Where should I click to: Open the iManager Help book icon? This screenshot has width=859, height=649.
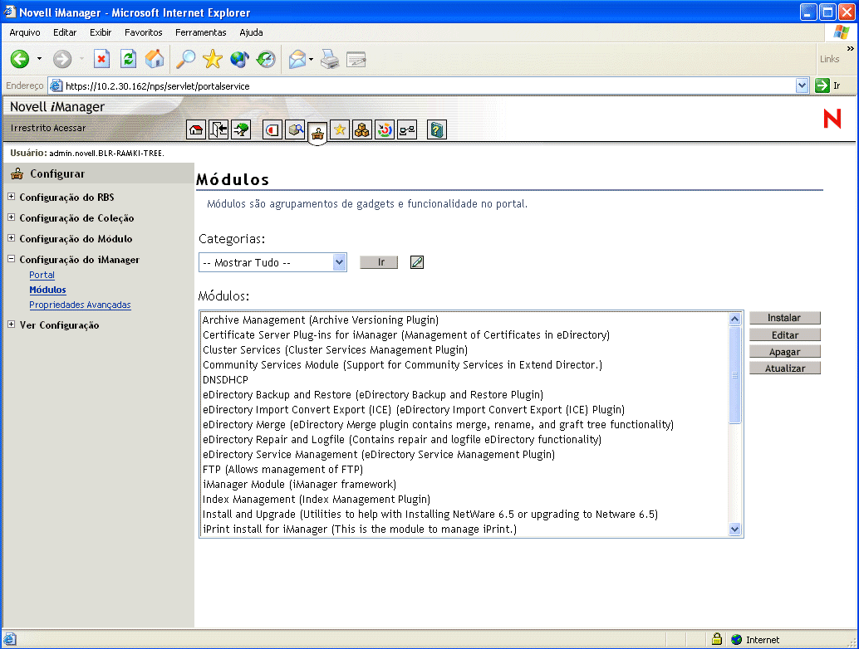(x=437, y=129)
